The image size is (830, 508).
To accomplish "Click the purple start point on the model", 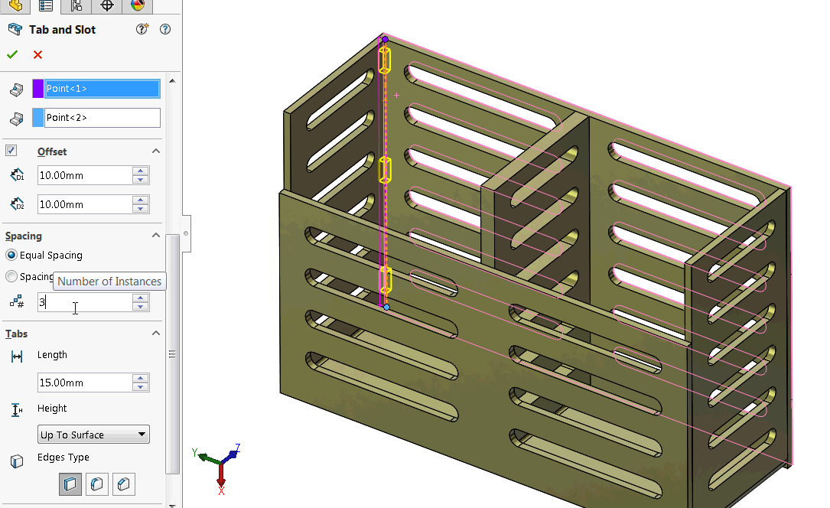I will coord(385,39).
